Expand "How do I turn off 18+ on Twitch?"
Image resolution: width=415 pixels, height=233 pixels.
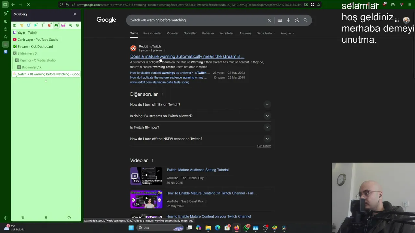(x=200, y=105)
